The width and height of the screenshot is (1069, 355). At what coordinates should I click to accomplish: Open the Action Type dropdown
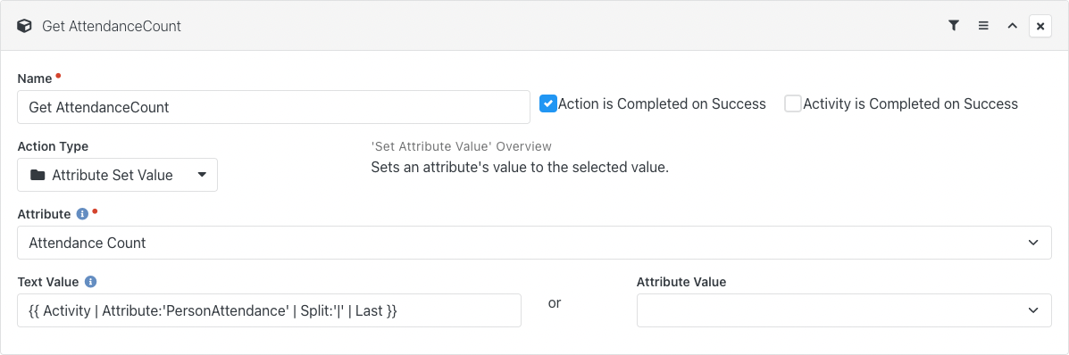tap(117, 175)
